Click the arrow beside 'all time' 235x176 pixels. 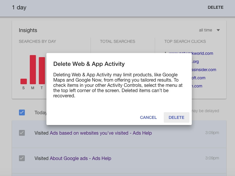[x=218, y=30]
